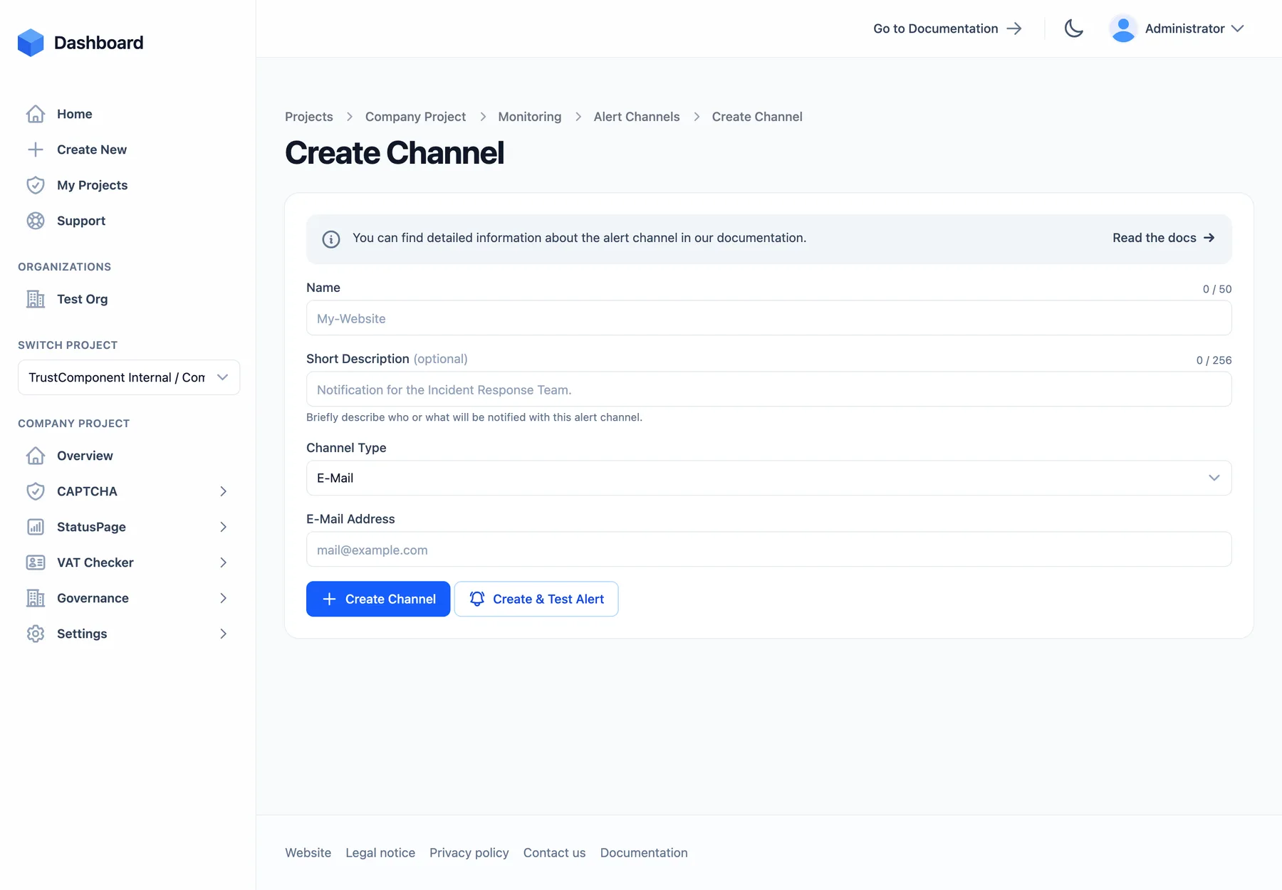
Task: Click the Administrator avatar icon
Action: coord(1123,28)
